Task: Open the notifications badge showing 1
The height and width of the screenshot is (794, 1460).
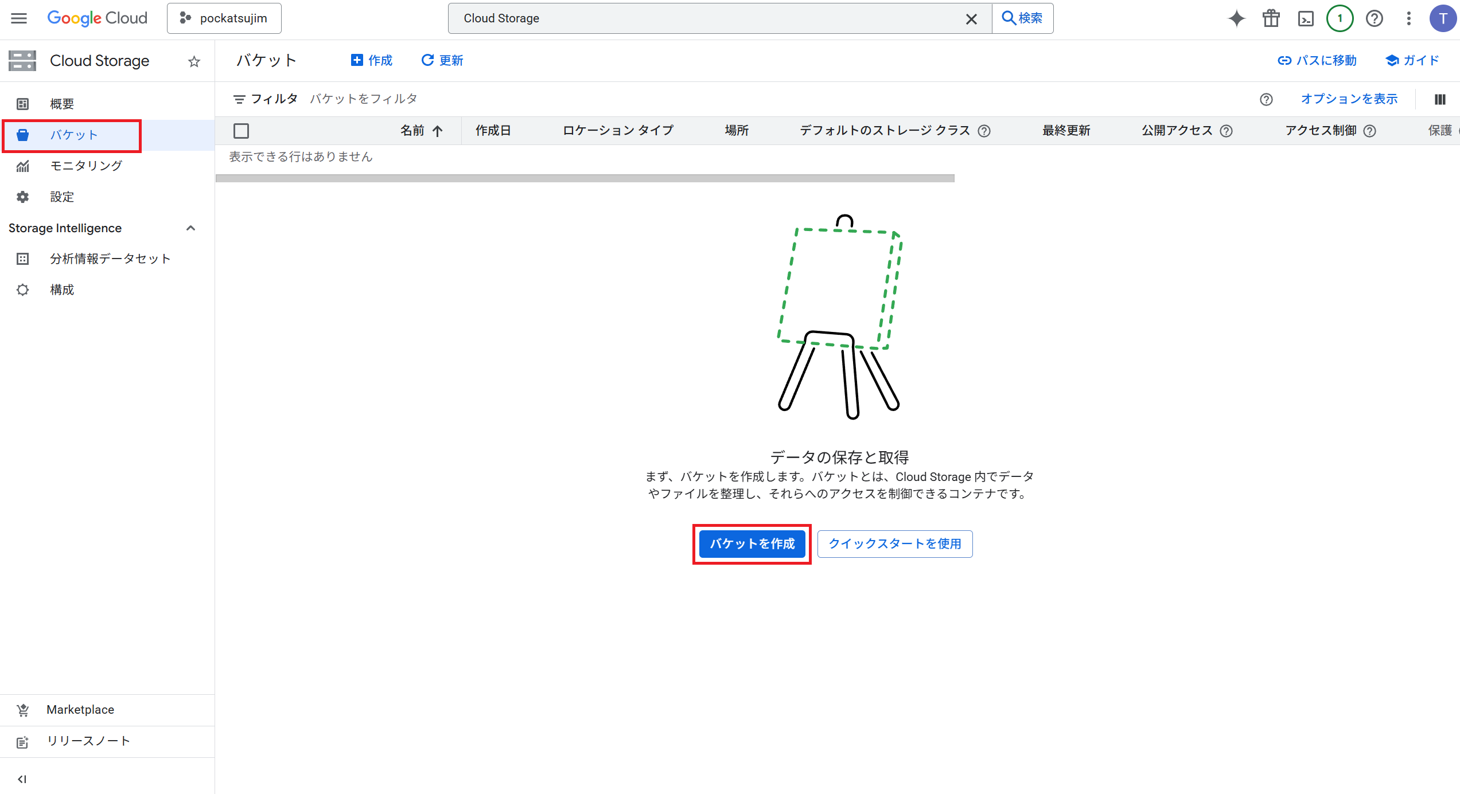Action: click(x=1340, y=18)
